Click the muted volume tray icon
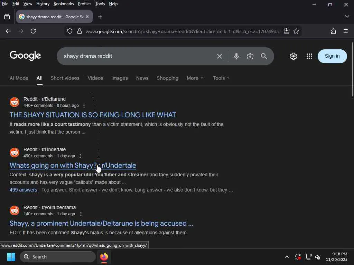Viewport: 354px width, 265px height. pos(318,257)
